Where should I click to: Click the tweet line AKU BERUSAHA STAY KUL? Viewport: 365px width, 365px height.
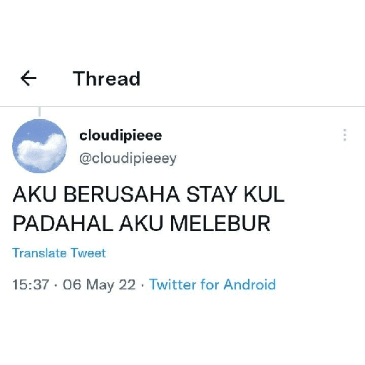[x=148, y=194]
